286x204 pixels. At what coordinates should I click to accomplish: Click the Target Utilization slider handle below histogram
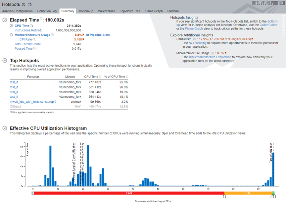coord(273,197)
